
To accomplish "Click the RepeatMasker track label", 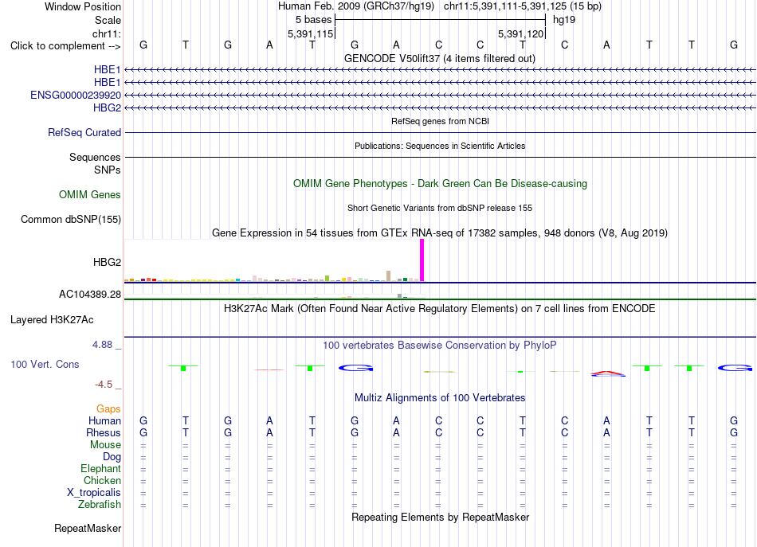I will click(88, 528).
